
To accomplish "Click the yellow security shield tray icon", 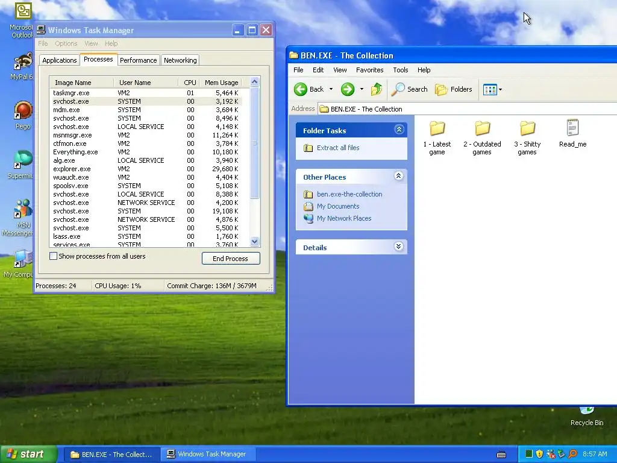I will [x=539, y=454].
